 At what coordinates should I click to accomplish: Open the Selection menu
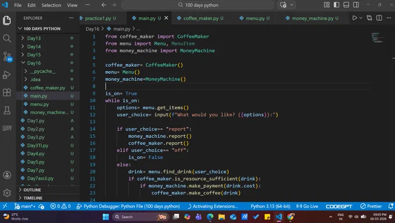coord(51,5)
